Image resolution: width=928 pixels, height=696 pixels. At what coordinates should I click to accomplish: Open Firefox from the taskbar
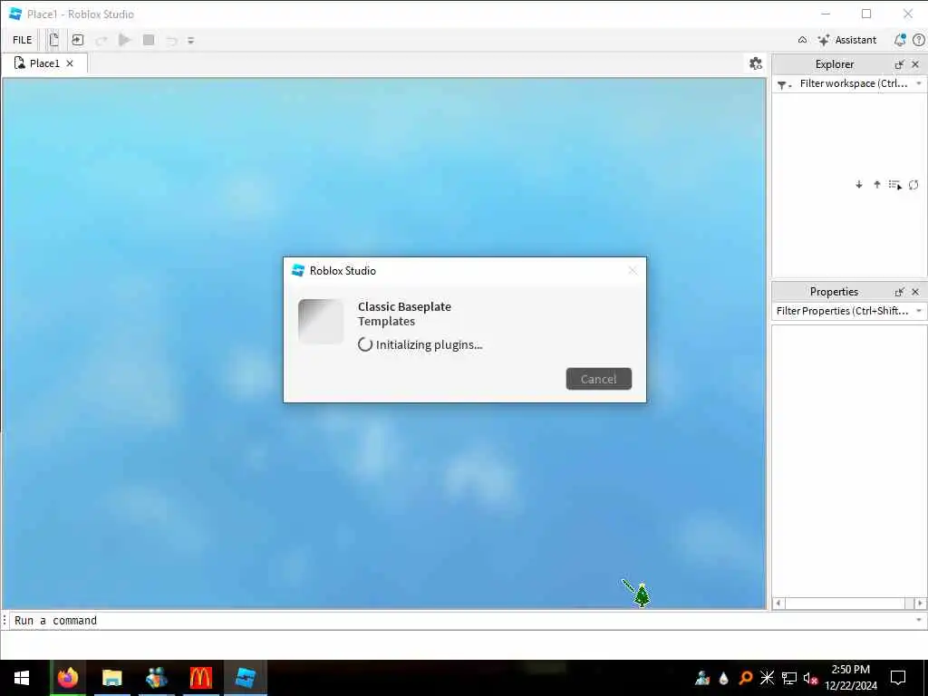(x=67, y=678)
